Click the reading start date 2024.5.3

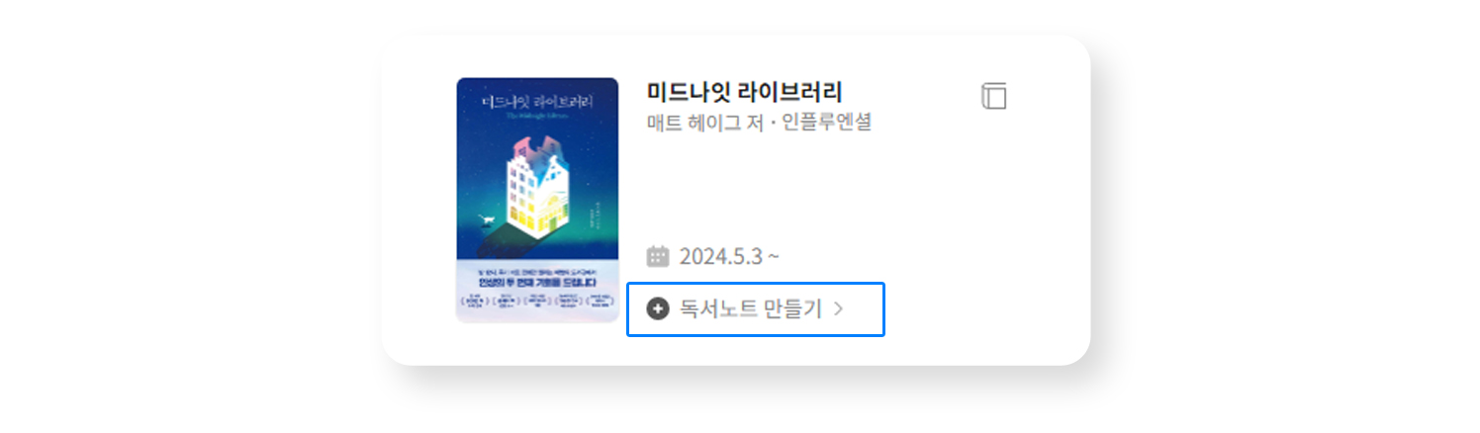(720, 257)
